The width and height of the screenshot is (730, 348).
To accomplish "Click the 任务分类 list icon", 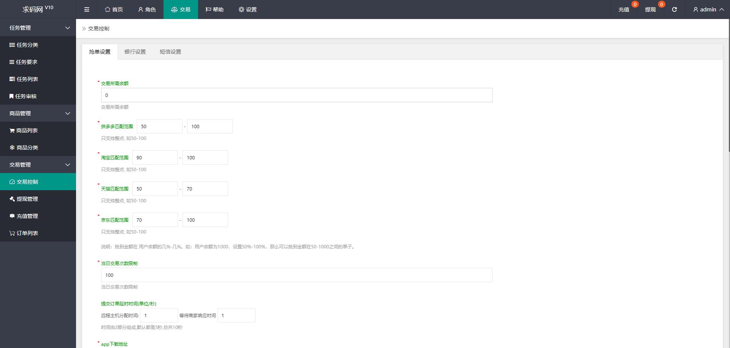I will (12, 45).
